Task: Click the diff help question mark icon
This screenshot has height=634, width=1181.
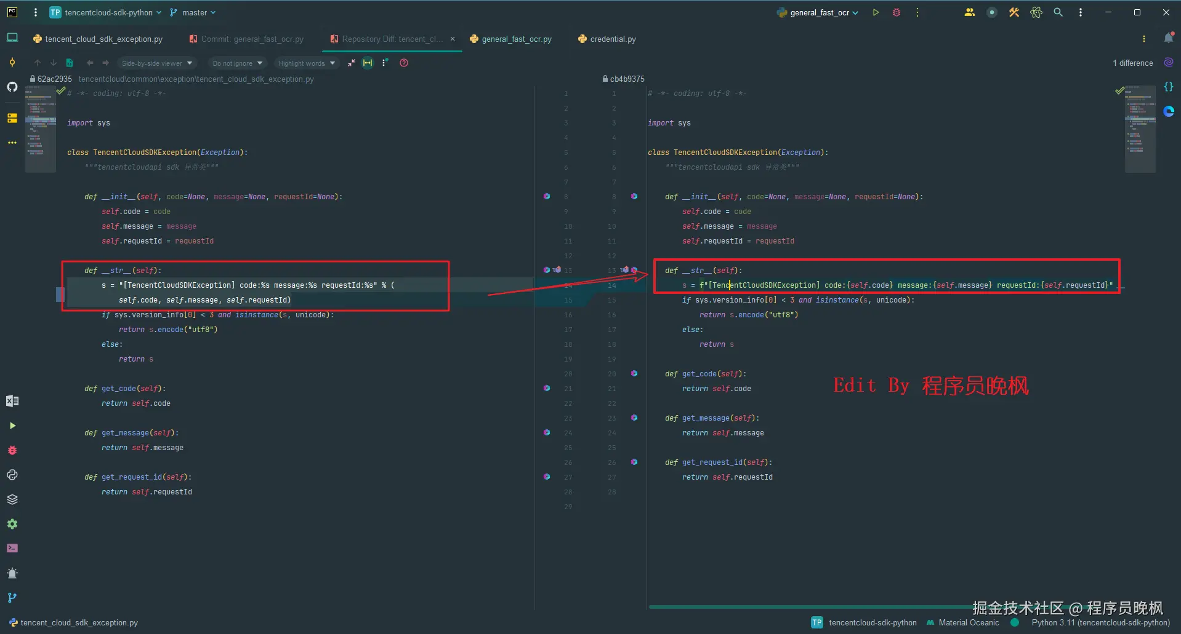Action: coord(404,63)
